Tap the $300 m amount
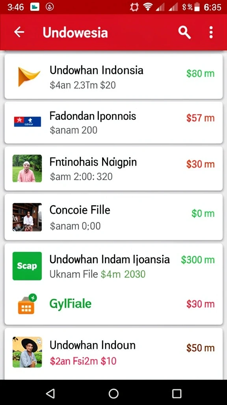Screen dimensions: 227x405 198,259
